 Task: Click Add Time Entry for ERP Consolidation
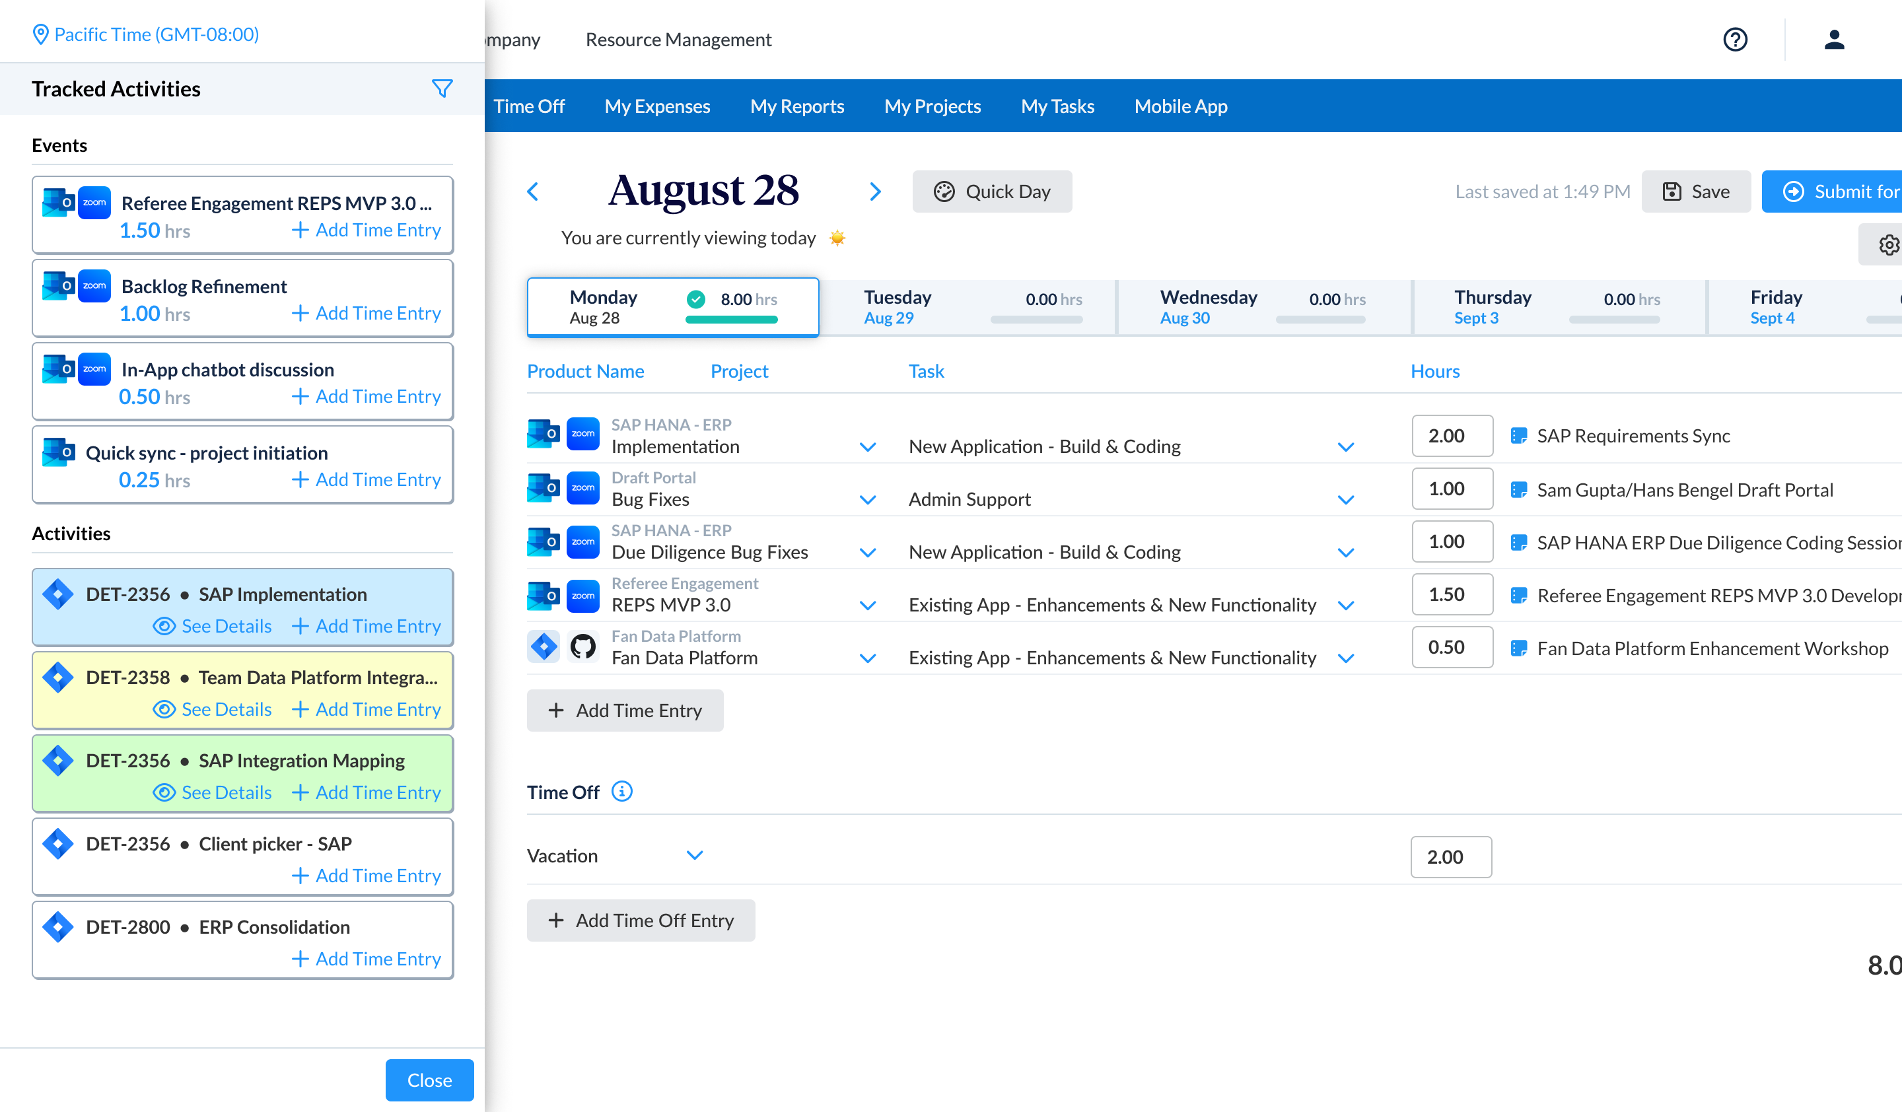tap(366, 959)
